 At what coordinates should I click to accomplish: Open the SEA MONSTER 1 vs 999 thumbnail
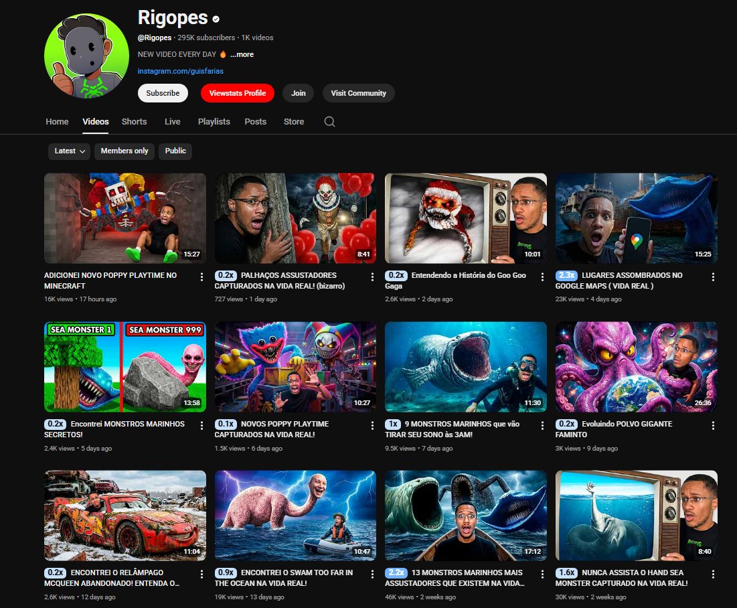[125, 367]
